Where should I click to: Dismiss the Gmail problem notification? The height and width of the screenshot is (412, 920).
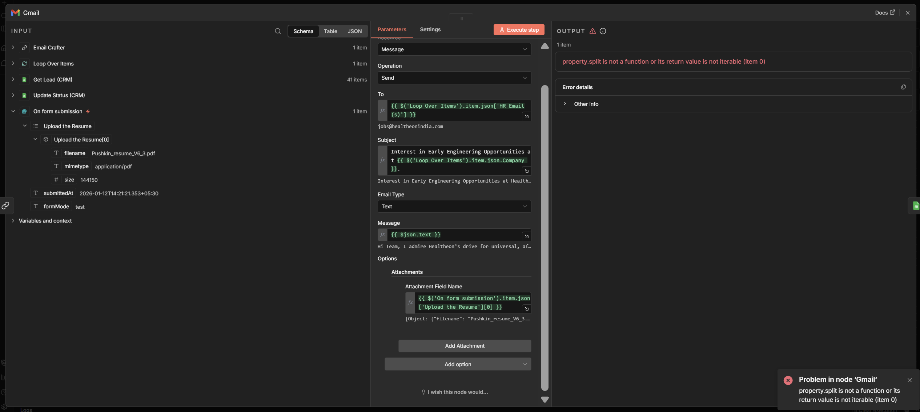tap(909, 380)
